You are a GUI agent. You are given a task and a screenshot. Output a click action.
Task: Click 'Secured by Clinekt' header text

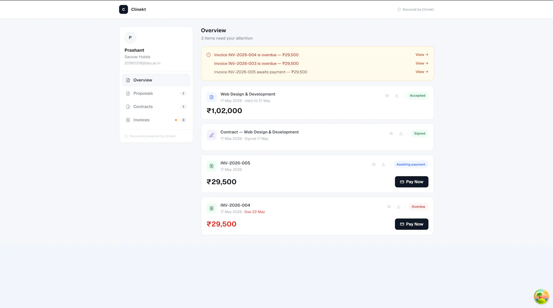(x=418, y=10)
